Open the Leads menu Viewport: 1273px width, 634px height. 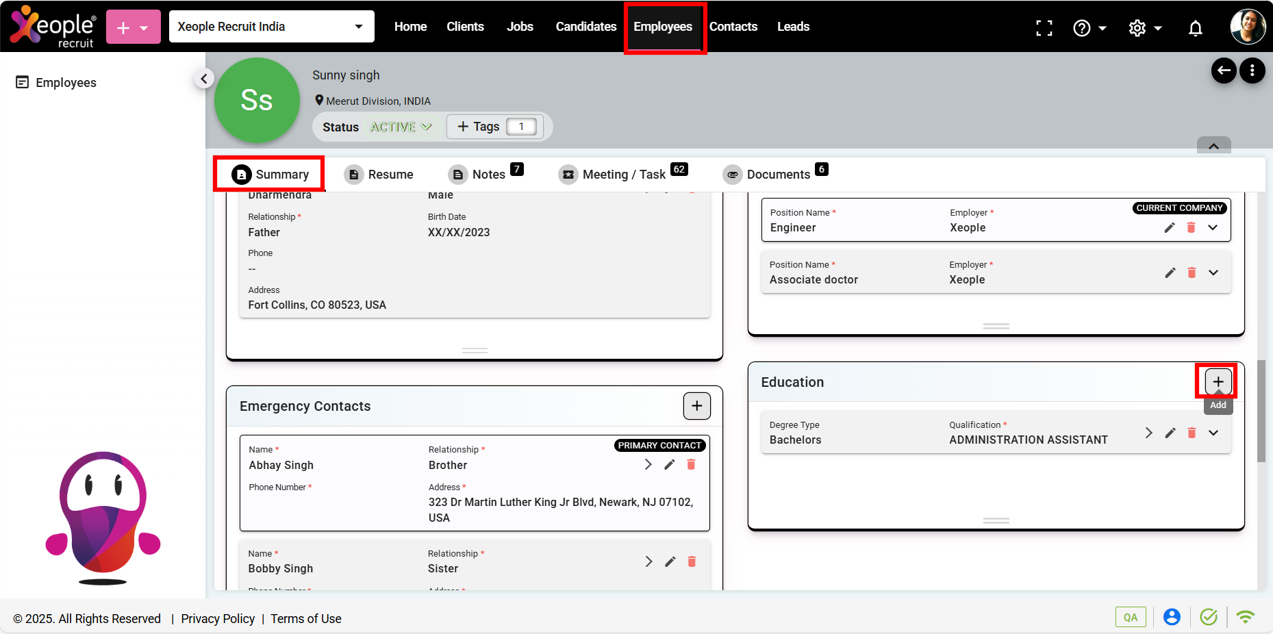point(793,27)
